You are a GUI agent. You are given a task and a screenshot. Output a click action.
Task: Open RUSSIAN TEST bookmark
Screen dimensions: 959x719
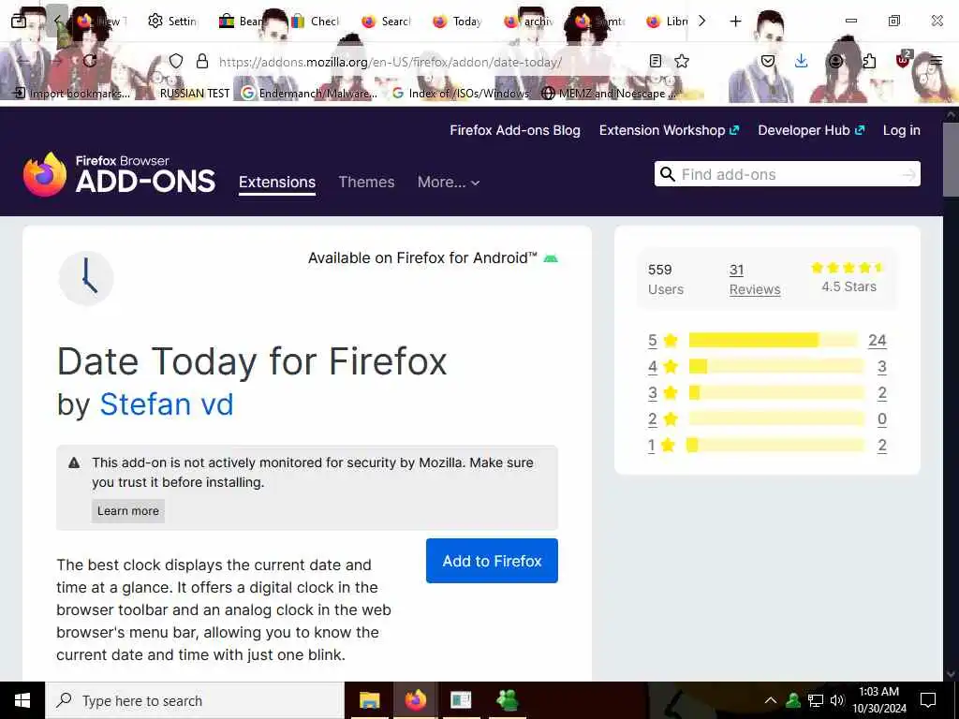pyautogui.click(x=195, y=93)
